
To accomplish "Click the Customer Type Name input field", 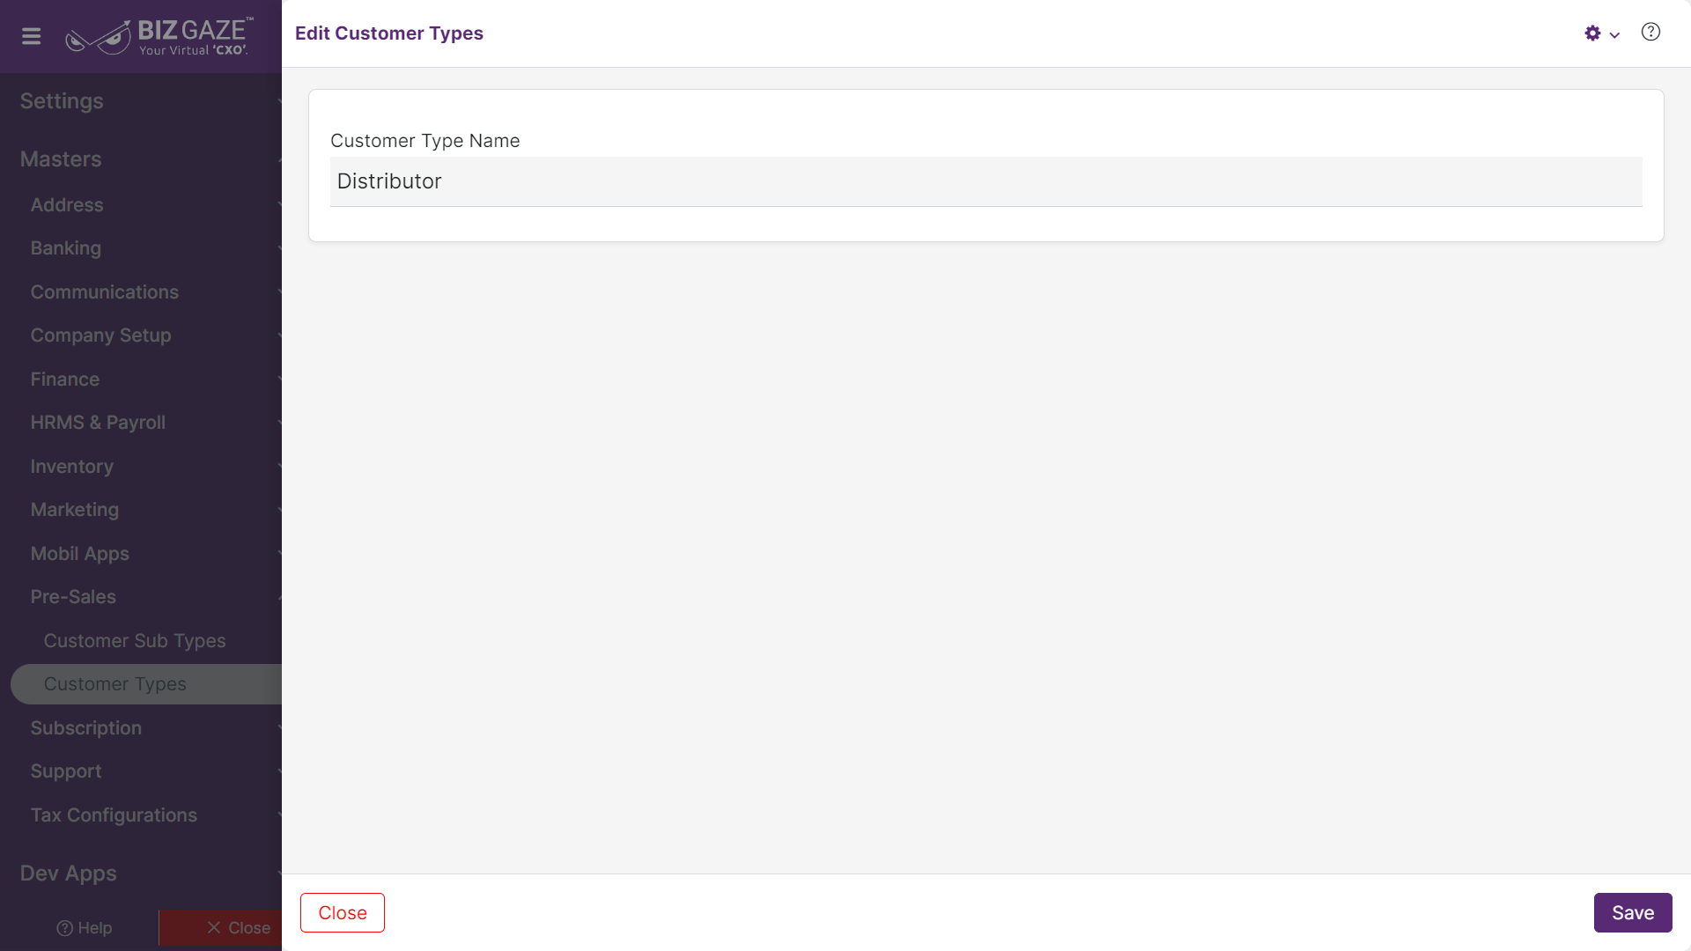I will click(x=986, y=181).
